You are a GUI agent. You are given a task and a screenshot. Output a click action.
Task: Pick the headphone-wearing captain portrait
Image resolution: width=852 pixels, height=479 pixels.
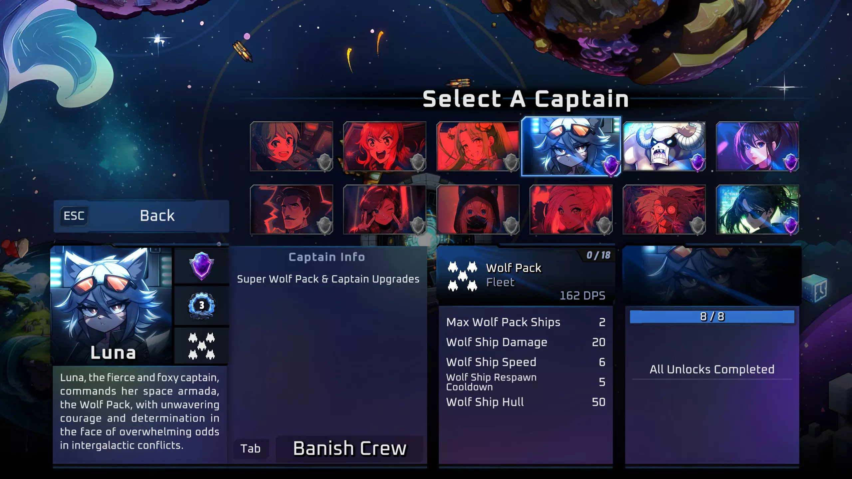[291, 146]
